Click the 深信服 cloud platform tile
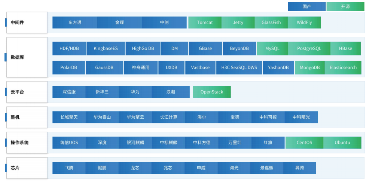Viewport: 369px width, 182px height. [x=69, y=92]
